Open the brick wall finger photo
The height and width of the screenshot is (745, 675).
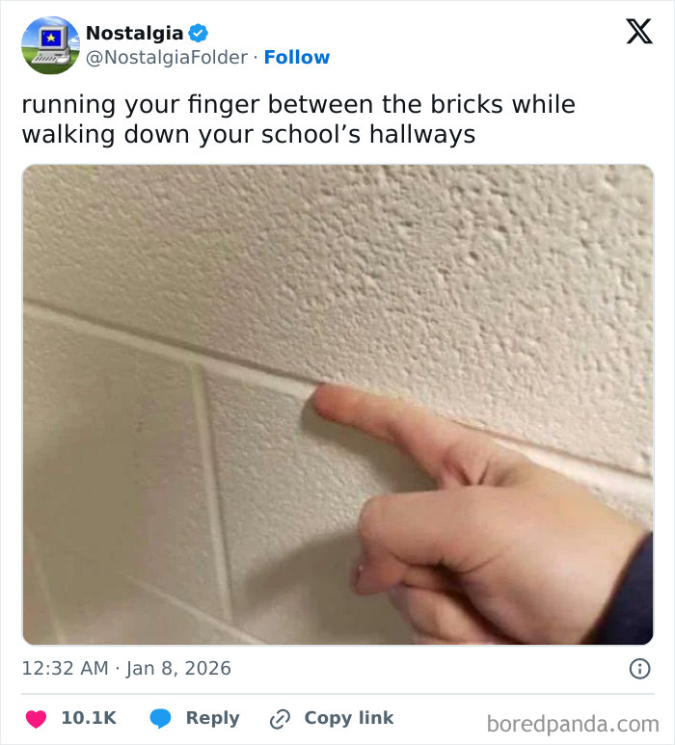point(337,405)
